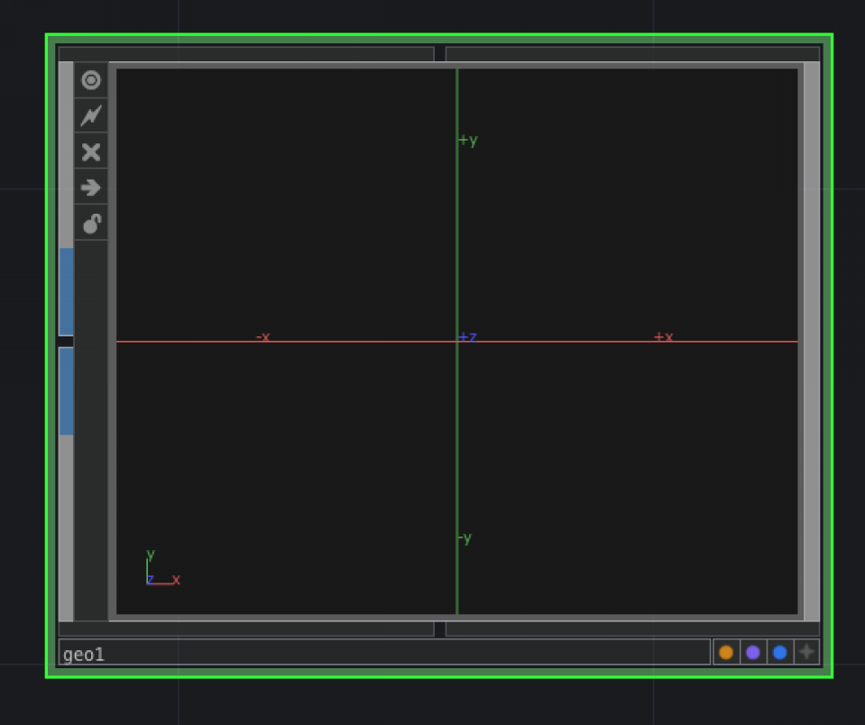Click the upper blue input connector on geo1
Image resolution: width=865 pixels, height=725 pixels.
[x=66, y=291]
